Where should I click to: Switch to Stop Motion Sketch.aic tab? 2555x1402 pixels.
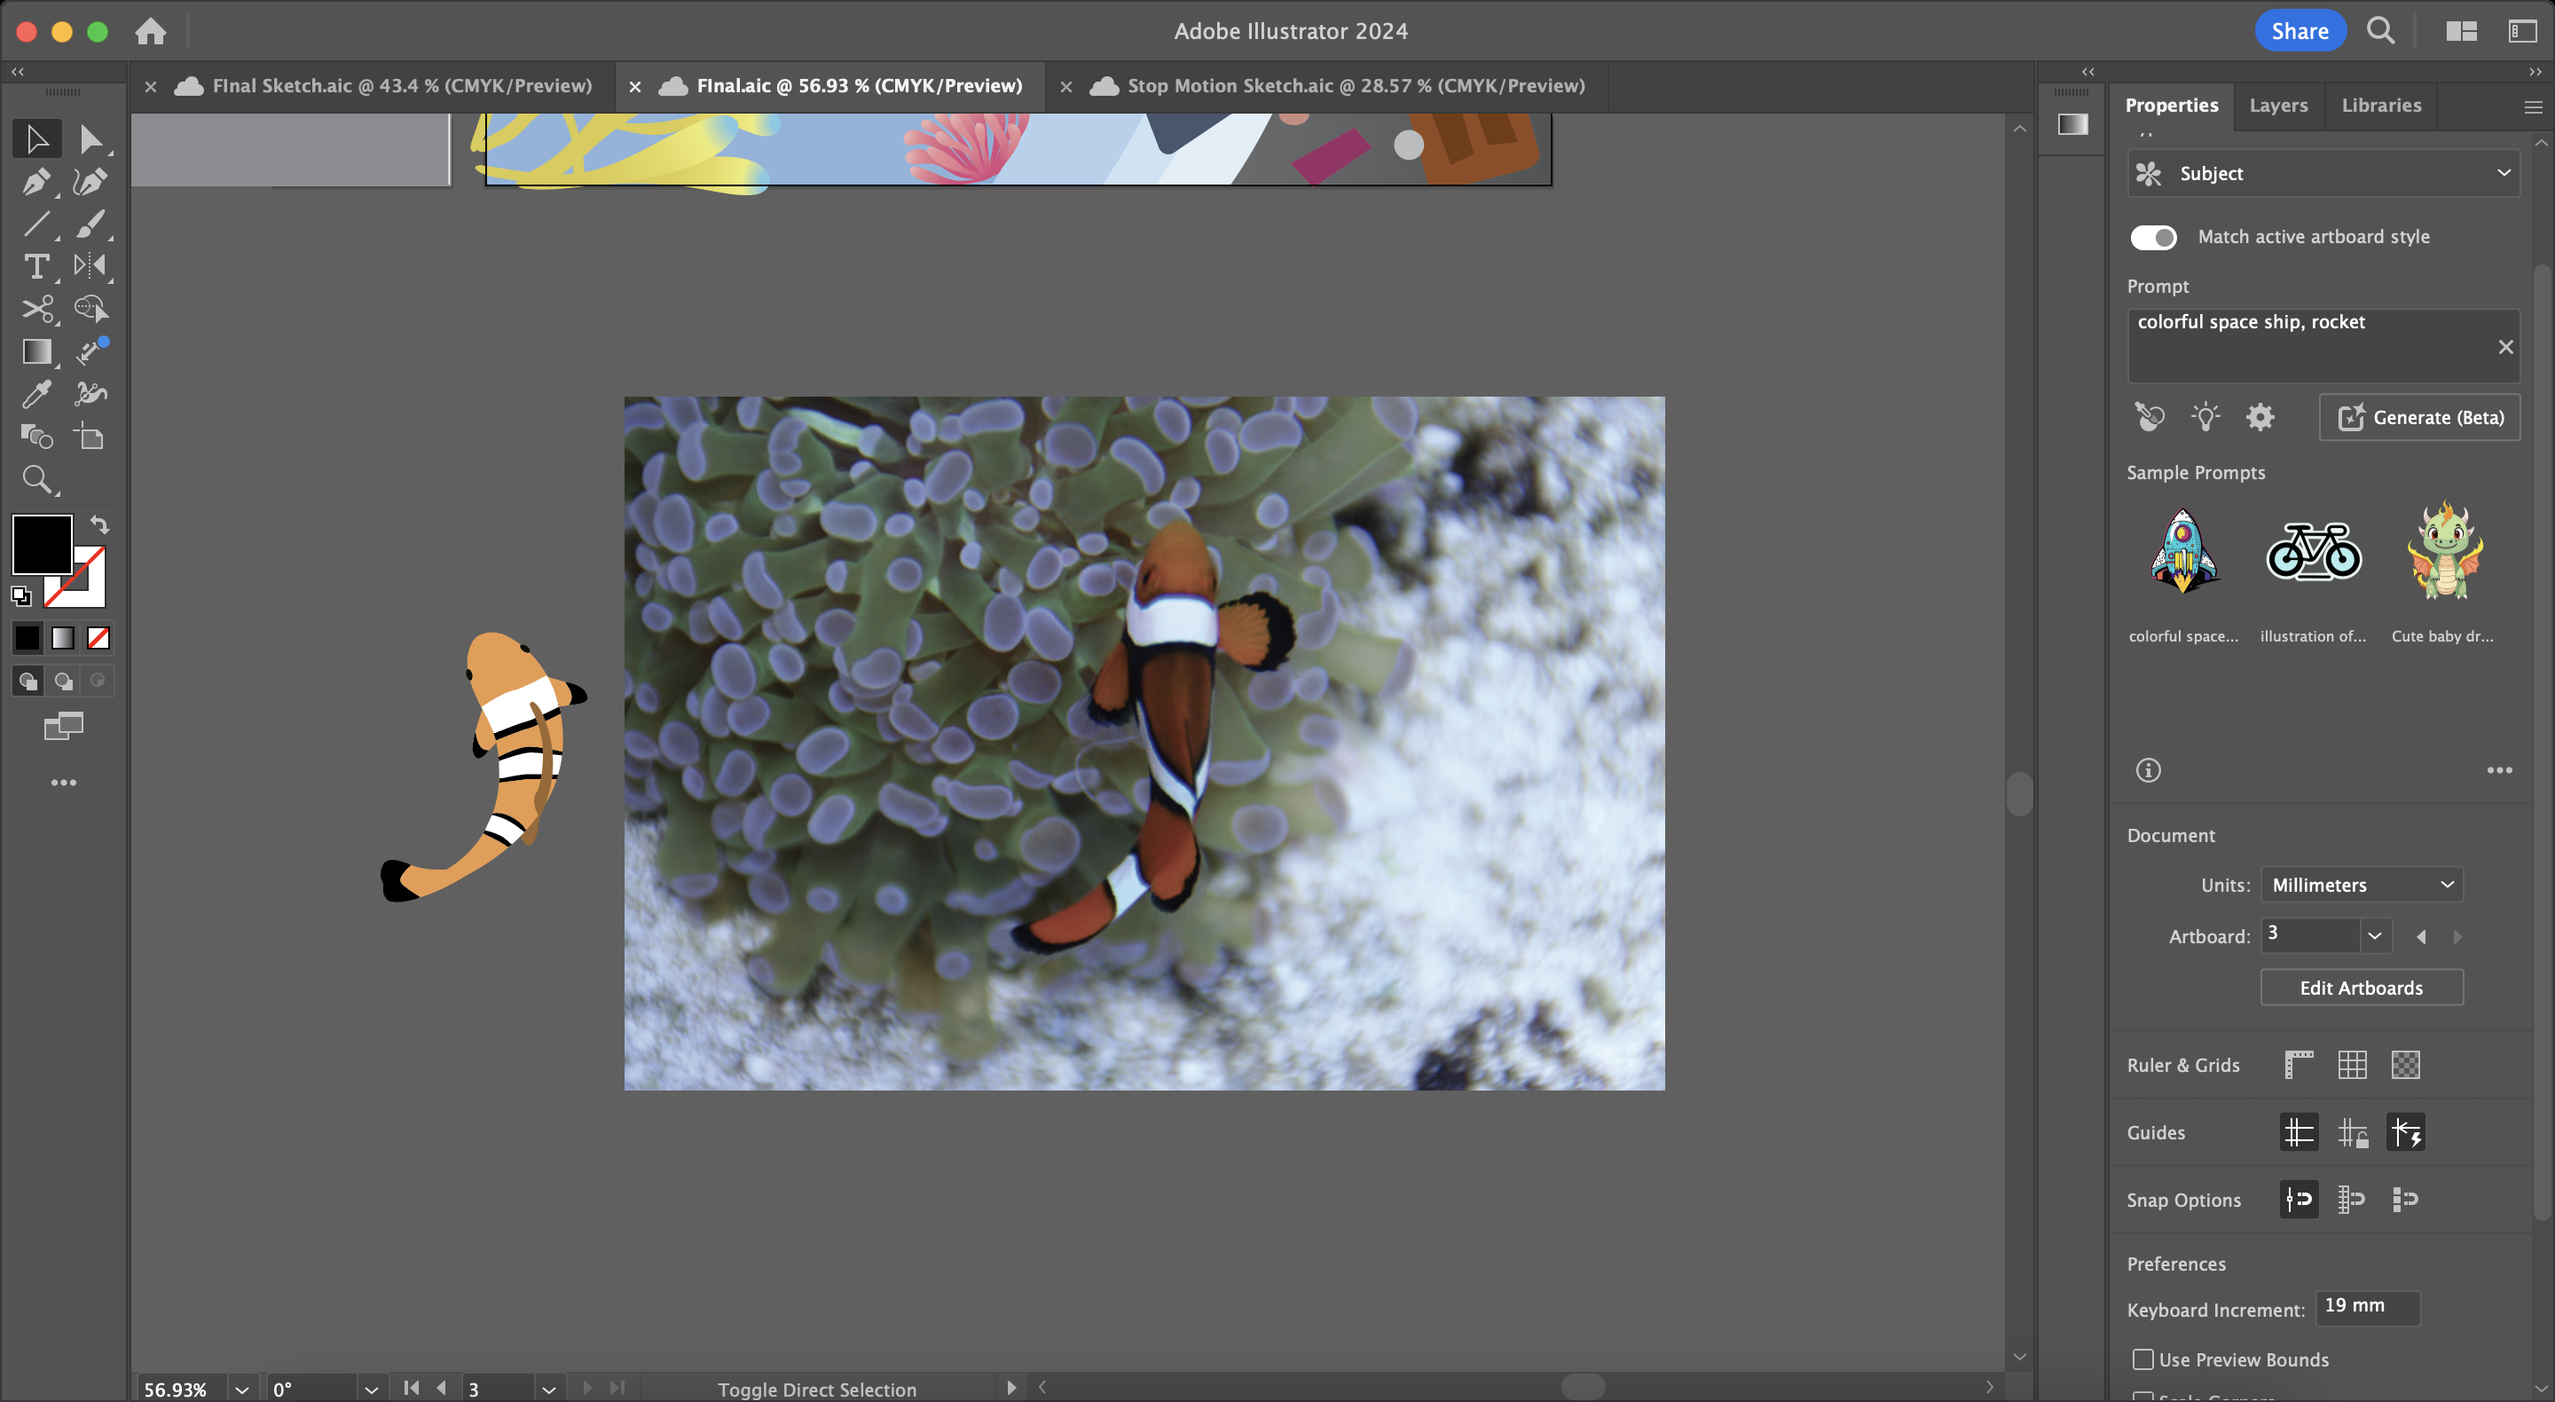click(x=1355, y=86)
